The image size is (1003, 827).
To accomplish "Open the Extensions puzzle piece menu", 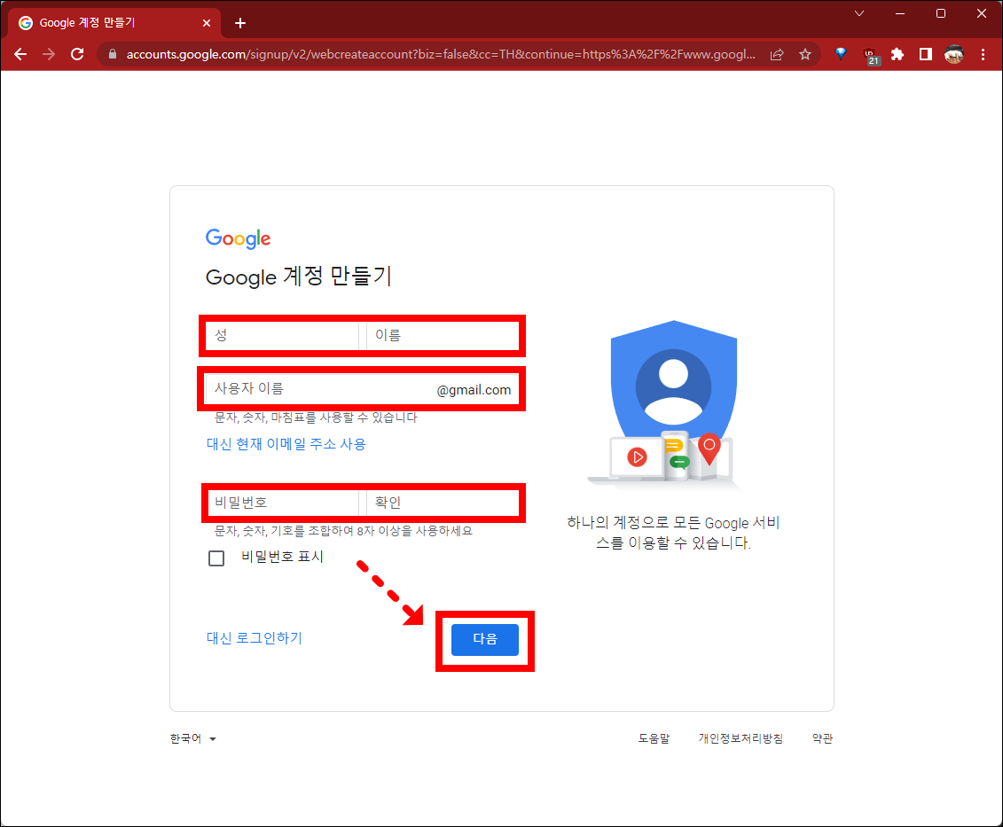I will point(897,54).
